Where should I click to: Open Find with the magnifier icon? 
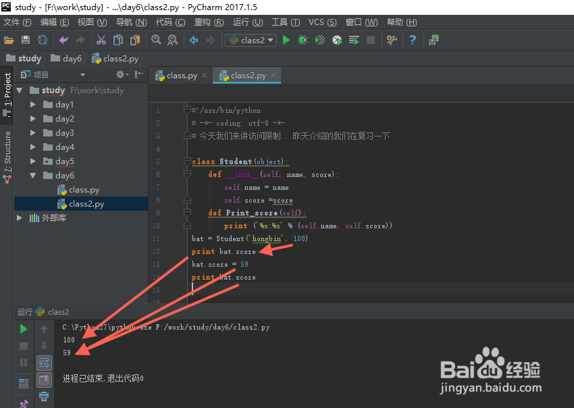tap(156, 40)
